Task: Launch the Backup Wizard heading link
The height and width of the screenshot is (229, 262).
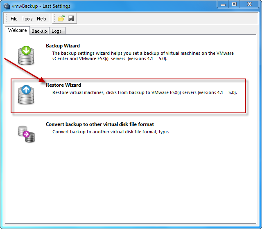Action: [63, 46]
